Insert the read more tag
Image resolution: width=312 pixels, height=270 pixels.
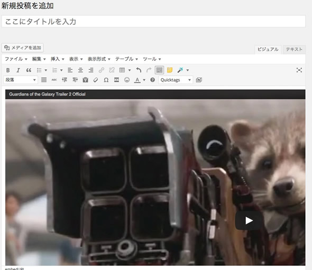pos(116,80)
